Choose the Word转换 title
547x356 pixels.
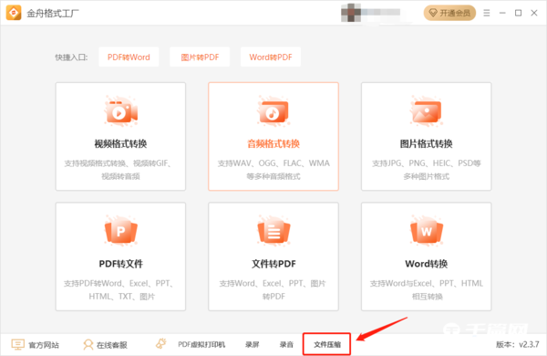pos(427,264)
